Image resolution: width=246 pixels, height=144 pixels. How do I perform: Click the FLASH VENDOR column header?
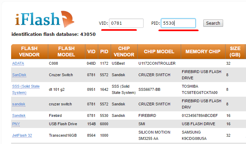click(29, 51)
